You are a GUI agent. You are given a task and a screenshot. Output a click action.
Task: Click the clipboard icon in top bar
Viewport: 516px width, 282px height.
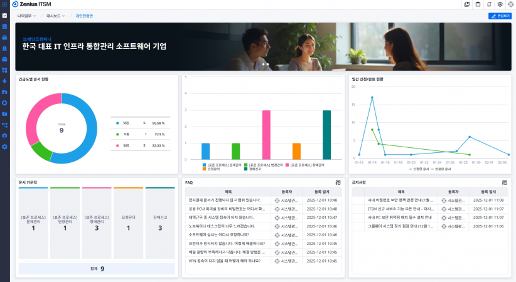[478, 4]
